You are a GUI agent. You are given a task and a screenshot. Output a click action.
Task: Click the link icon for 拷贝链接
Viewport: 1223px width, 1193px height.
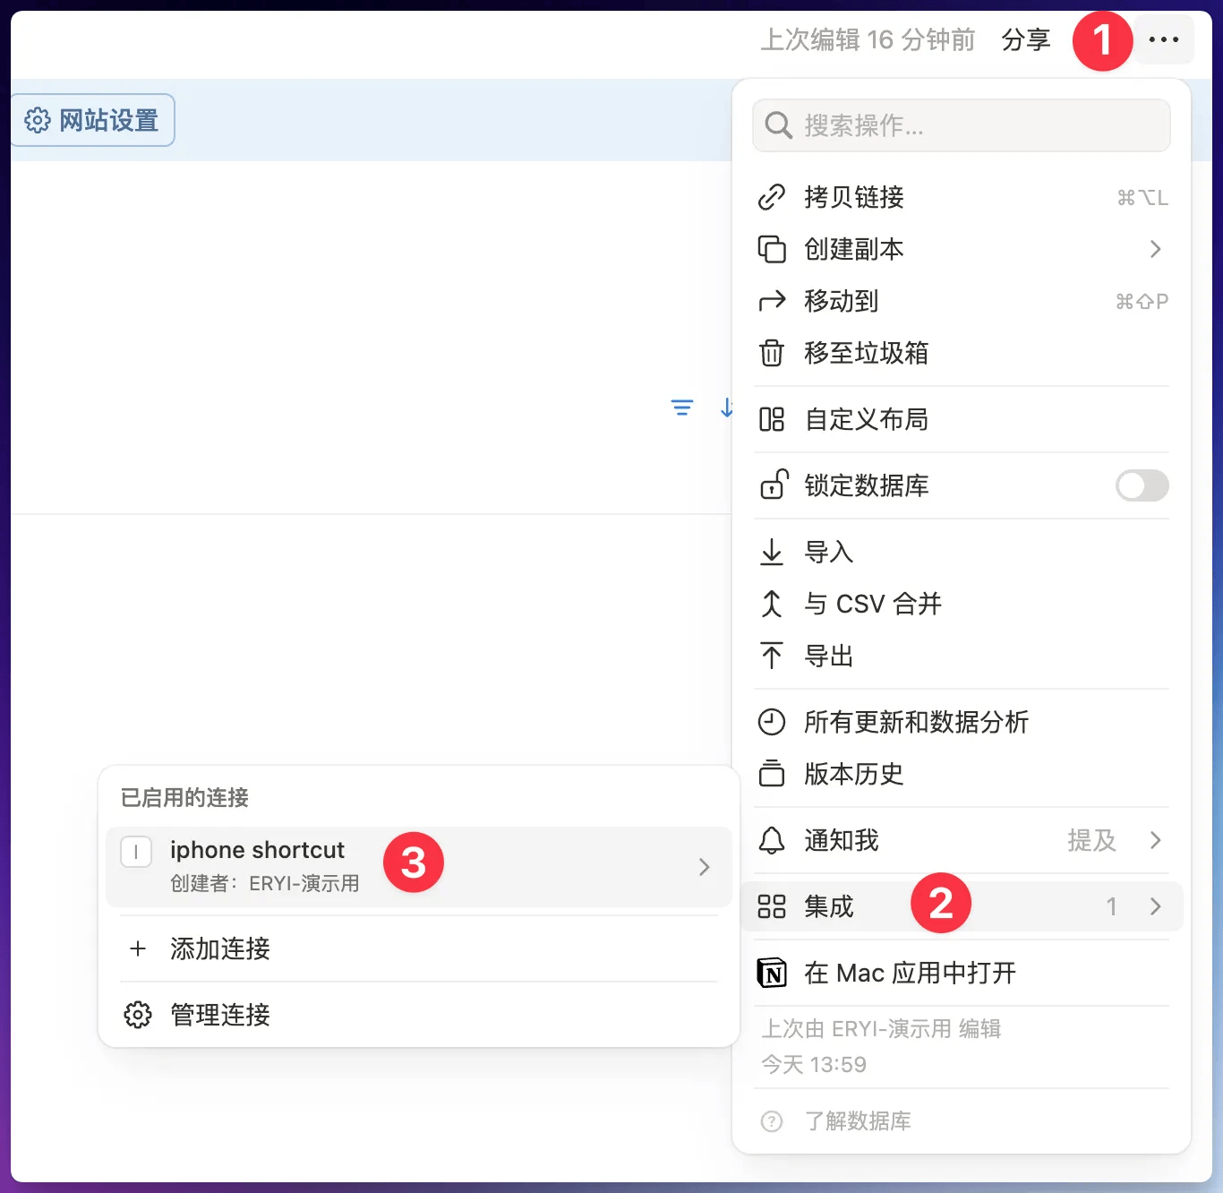pyautogui.click(x=772, y=197)
